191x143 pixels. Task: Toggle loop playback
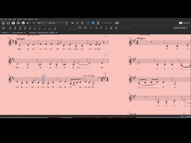(x=82, y=23)
